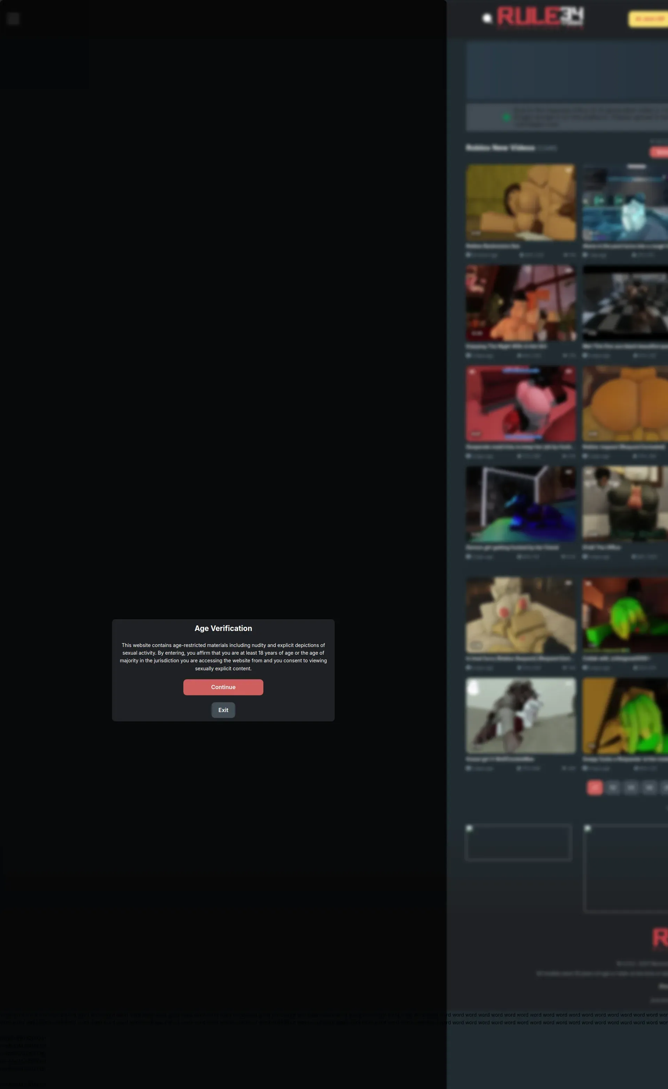Image resolution: width=668 pixels, height=1089 pixels.
Task: Open the dark blue-green glowing thumbnail
Action: click(x=520, y=504)
